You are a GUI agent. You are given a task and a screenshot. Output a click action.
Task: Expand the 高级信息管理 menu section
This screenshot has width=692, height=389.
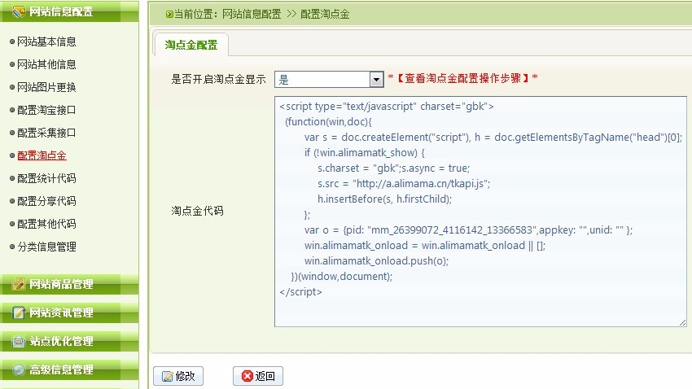[x=69, y=369]
